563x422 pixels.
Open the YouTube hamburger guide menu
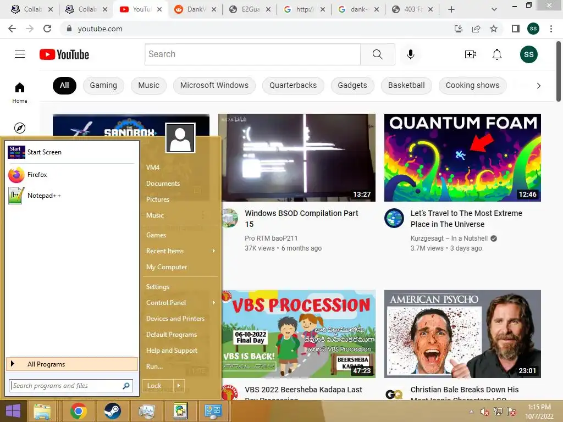20,54
